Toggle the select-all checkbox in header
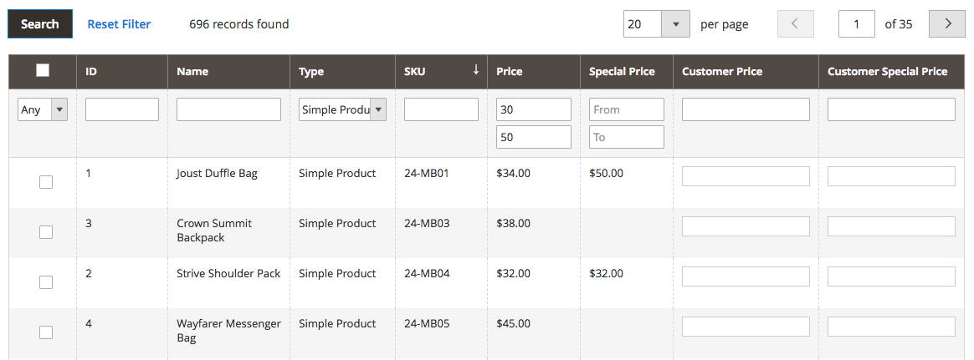Screen dimensions: 974x360 click(x=42, y=71)
